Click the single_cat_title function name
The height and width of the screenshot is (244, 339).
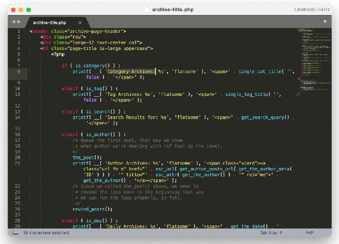coord(260,71)
